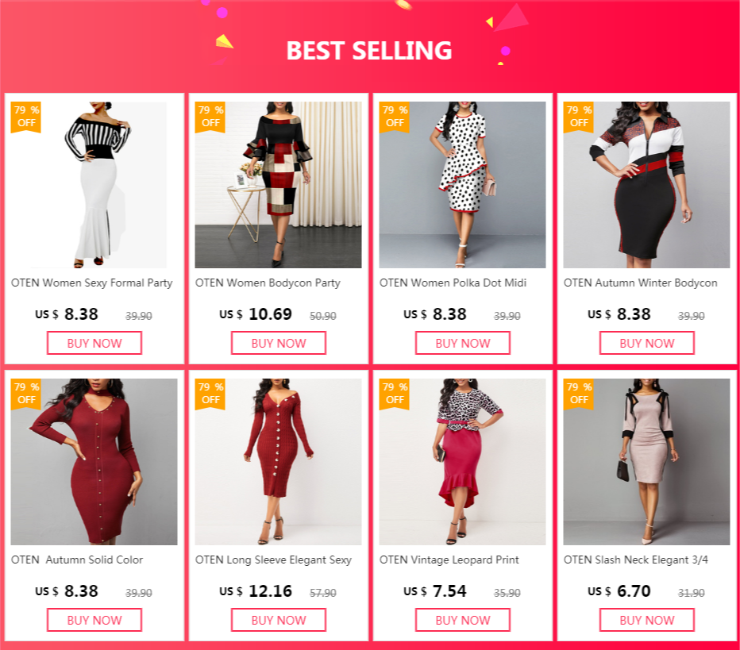
Task: Buy the OTEN Autumn Winter Bodycon dress
Action: point(646,343)
